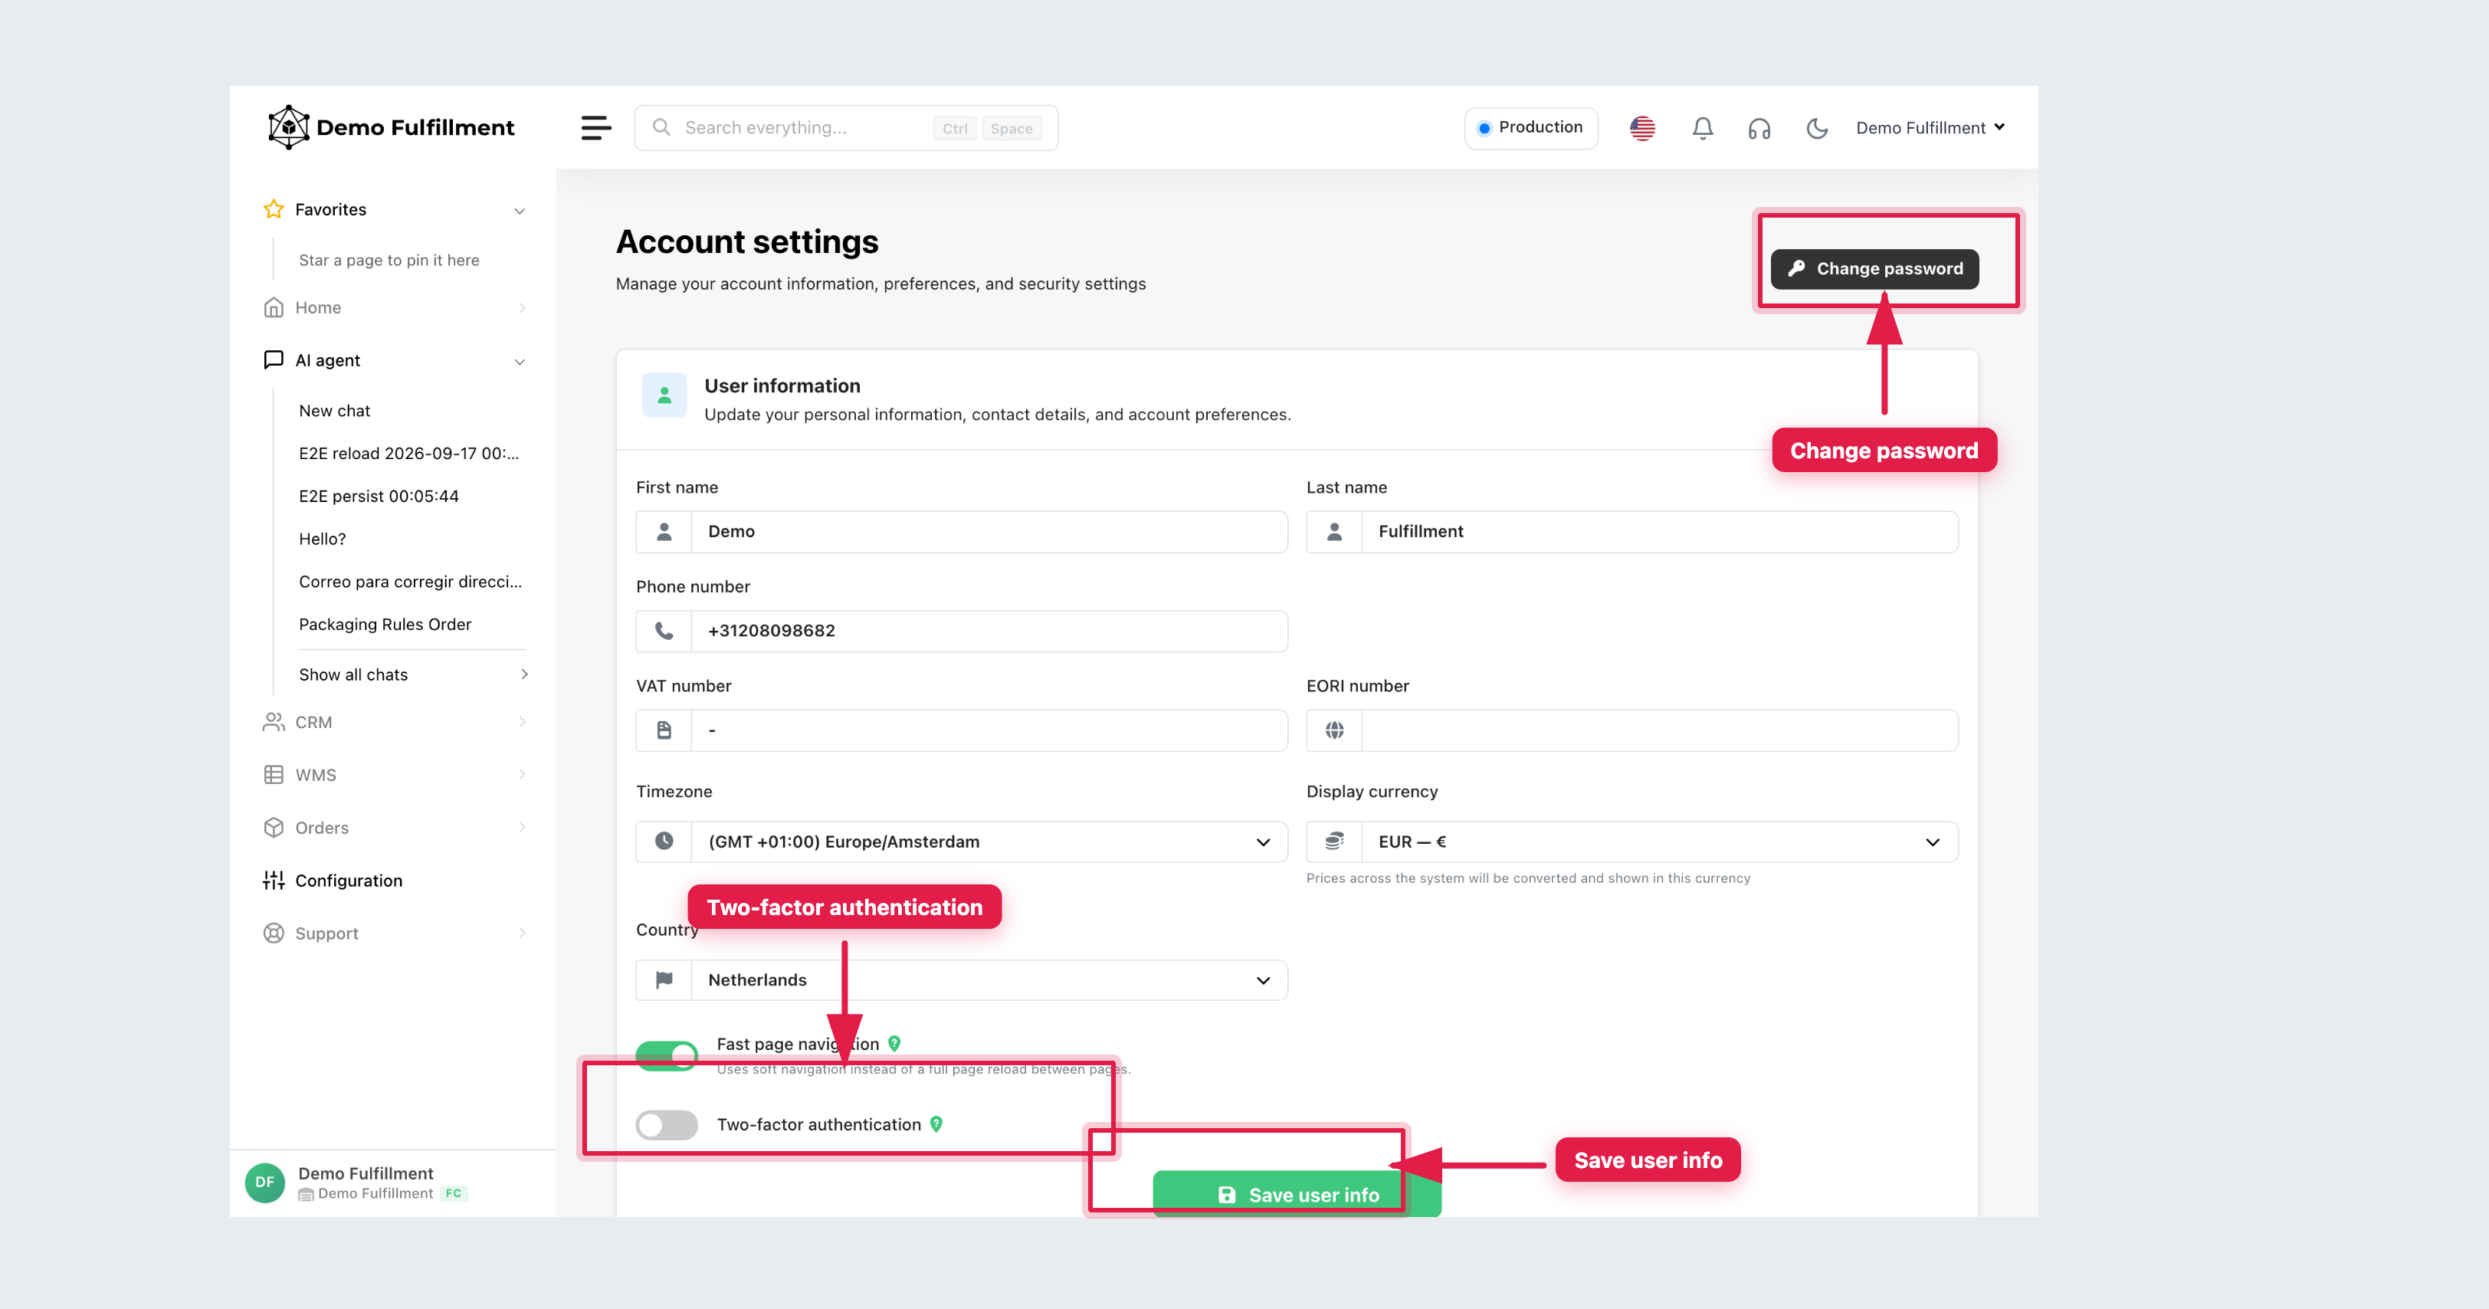Click the CRM people icon
2489x1309 pixels.
[274, 722]
